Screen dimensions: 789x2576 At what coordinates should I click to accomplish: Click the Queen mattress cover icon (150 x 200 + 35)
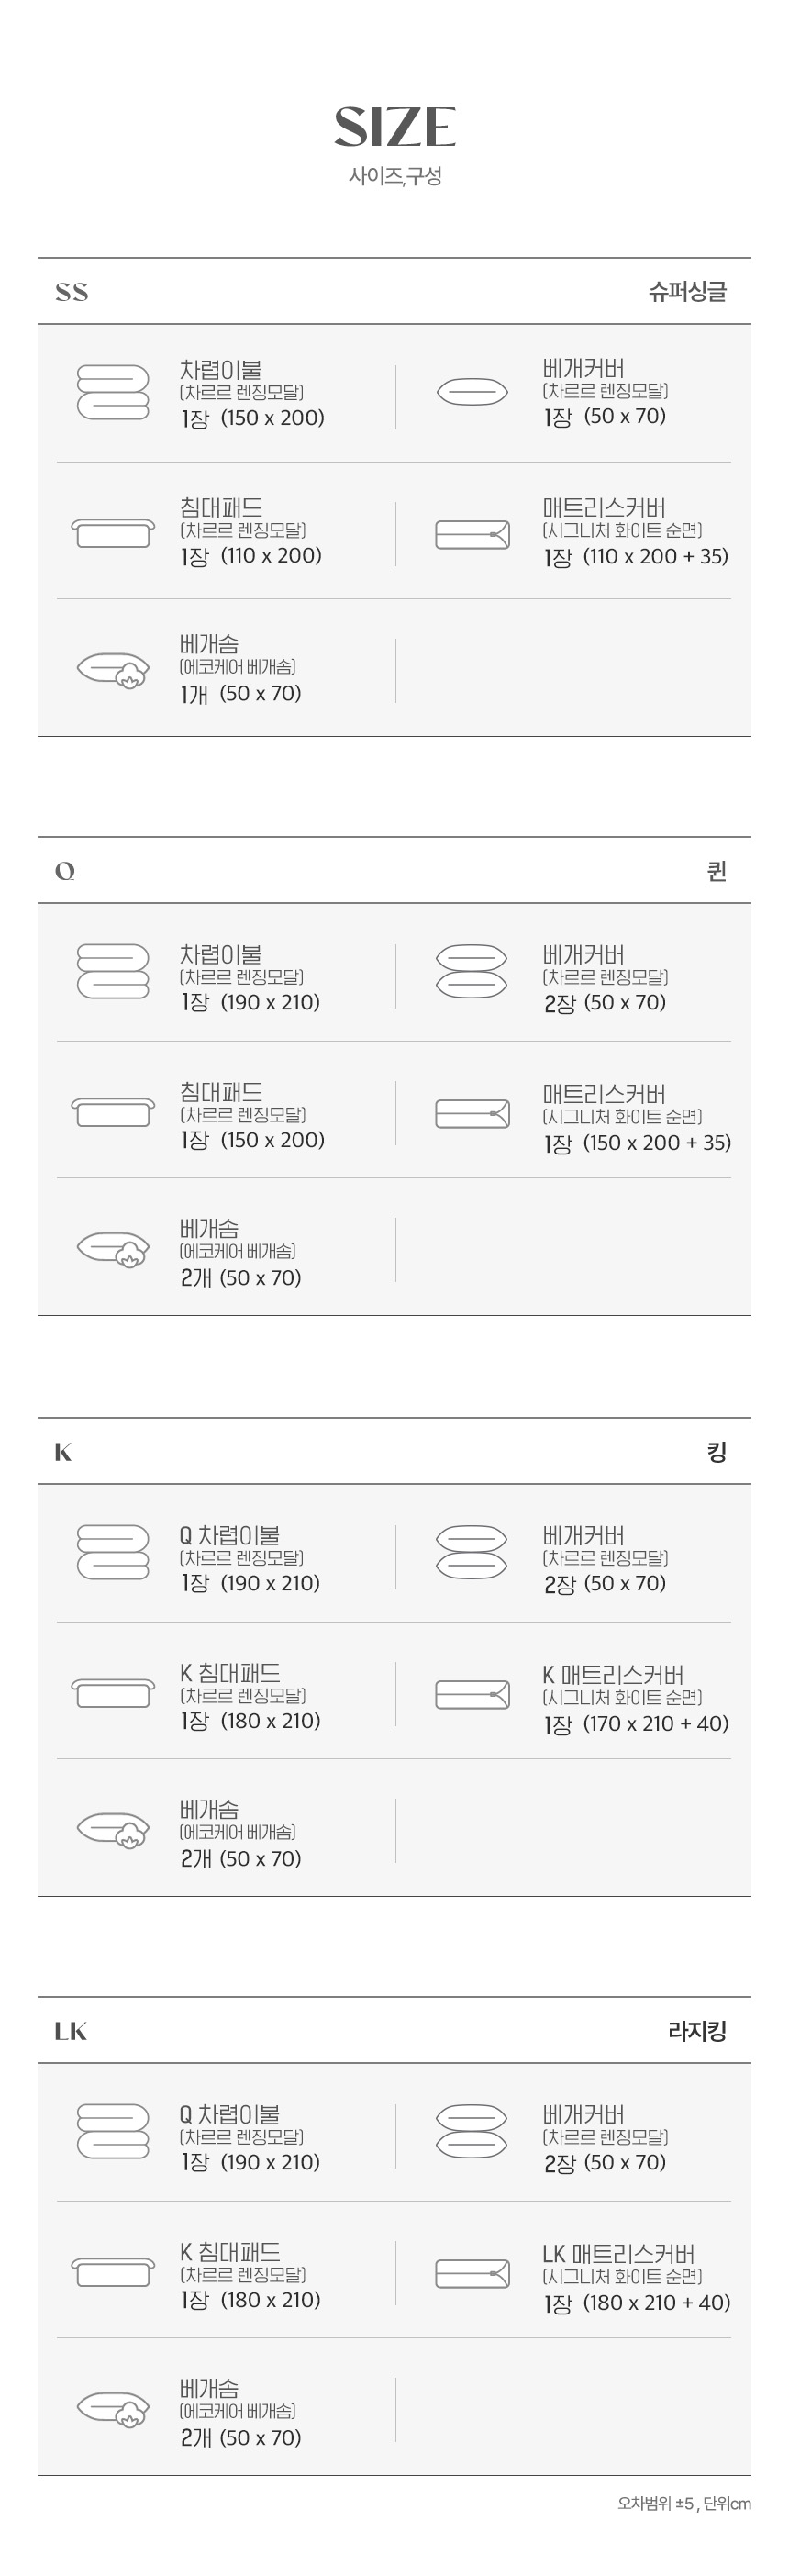[472, 1114]
